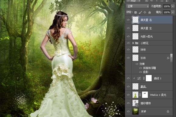Screen dimensions: 176x117
Task: Hide the 婚纱模特 layer
Action: tap(128, 103)
